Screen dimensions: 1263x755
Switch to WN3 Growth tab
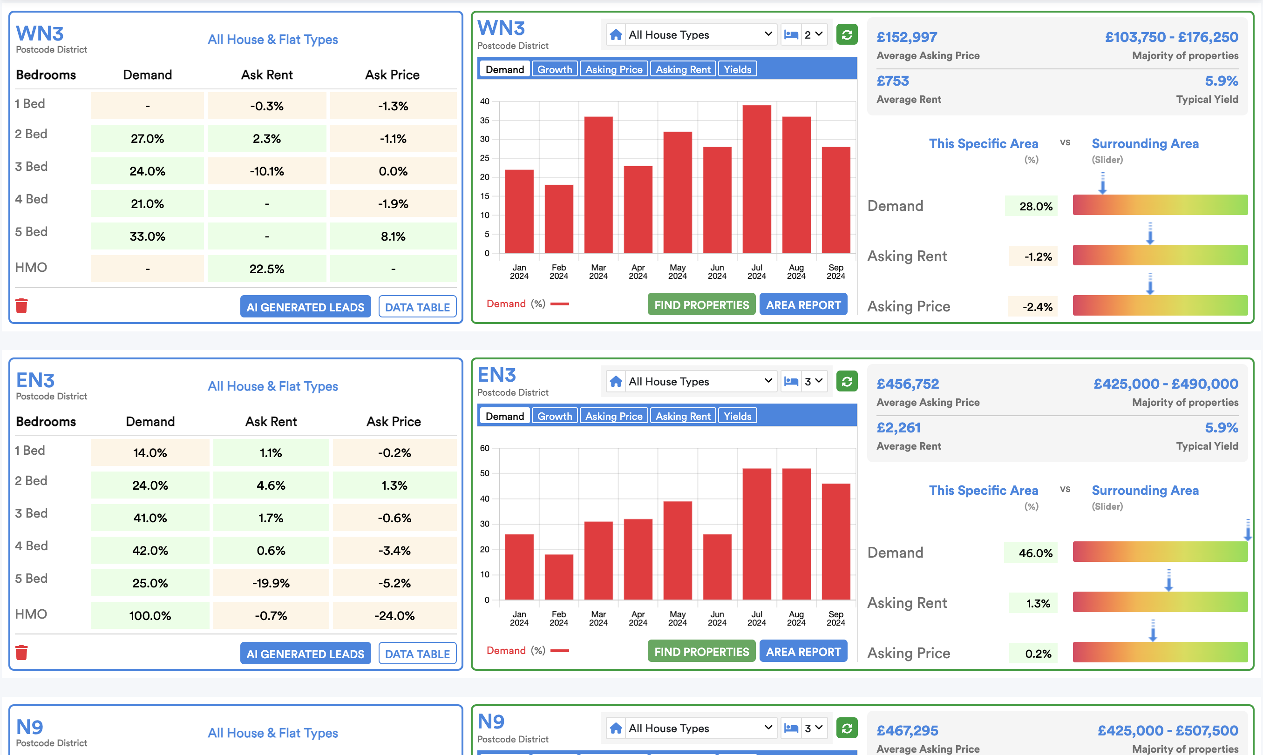pyautogui.click(x=554, y=69)
